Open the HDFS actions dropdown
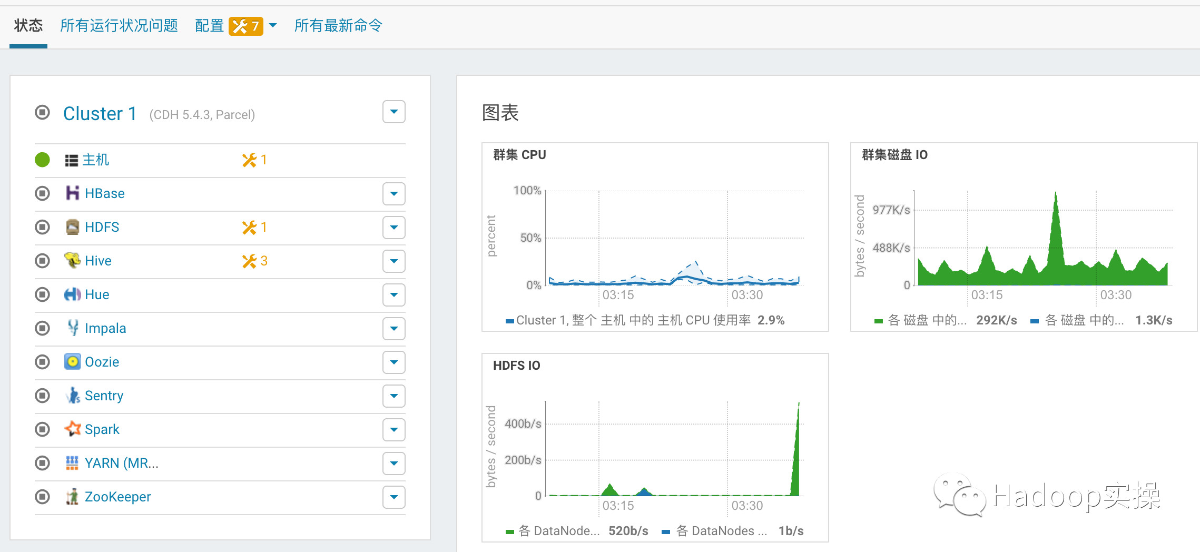Viewport: 1200px width, 552px height. pos(394,228)
